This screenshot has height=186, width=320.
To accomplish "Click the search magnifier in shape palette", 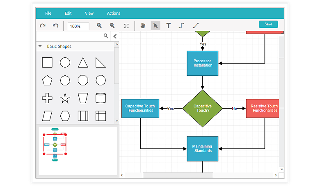I will coord(106,36).
